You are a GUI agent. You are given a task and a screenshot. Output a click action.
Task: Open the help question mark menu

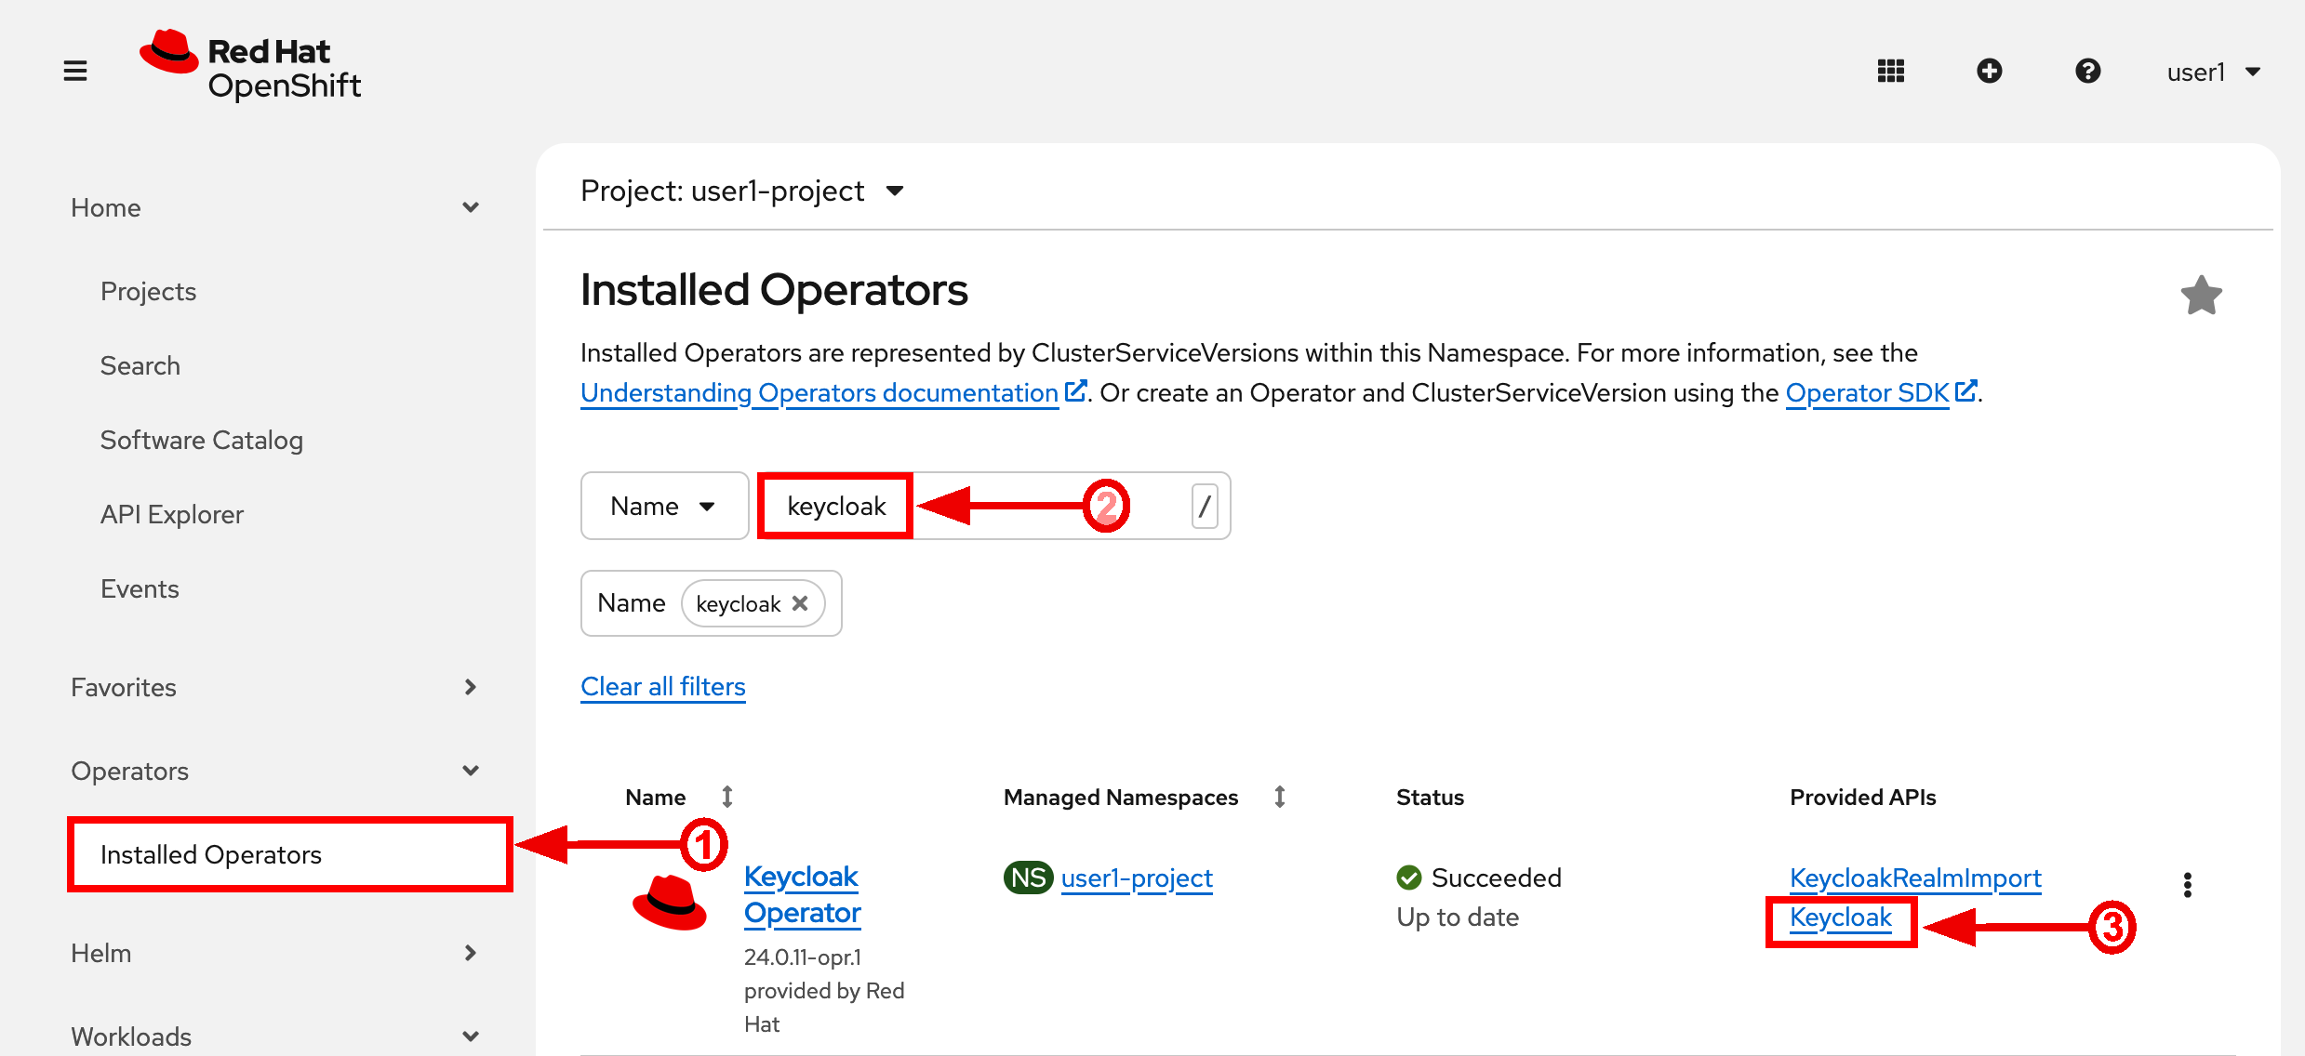coord(2087,71)
